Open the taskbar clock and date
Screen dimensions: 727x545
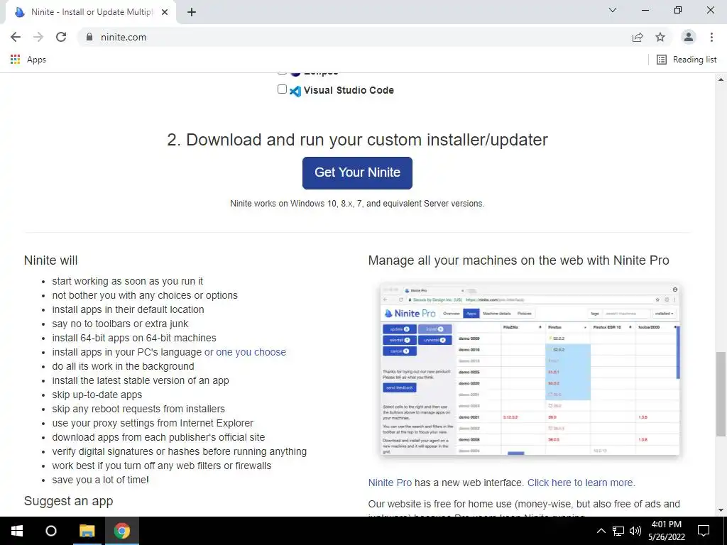(x=666, y=531)
